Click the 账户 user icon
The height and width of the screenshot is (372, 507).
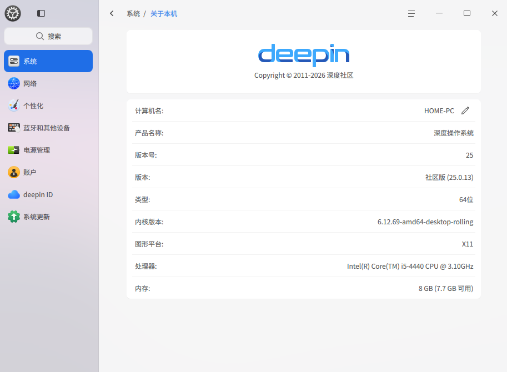click(14, 172)
